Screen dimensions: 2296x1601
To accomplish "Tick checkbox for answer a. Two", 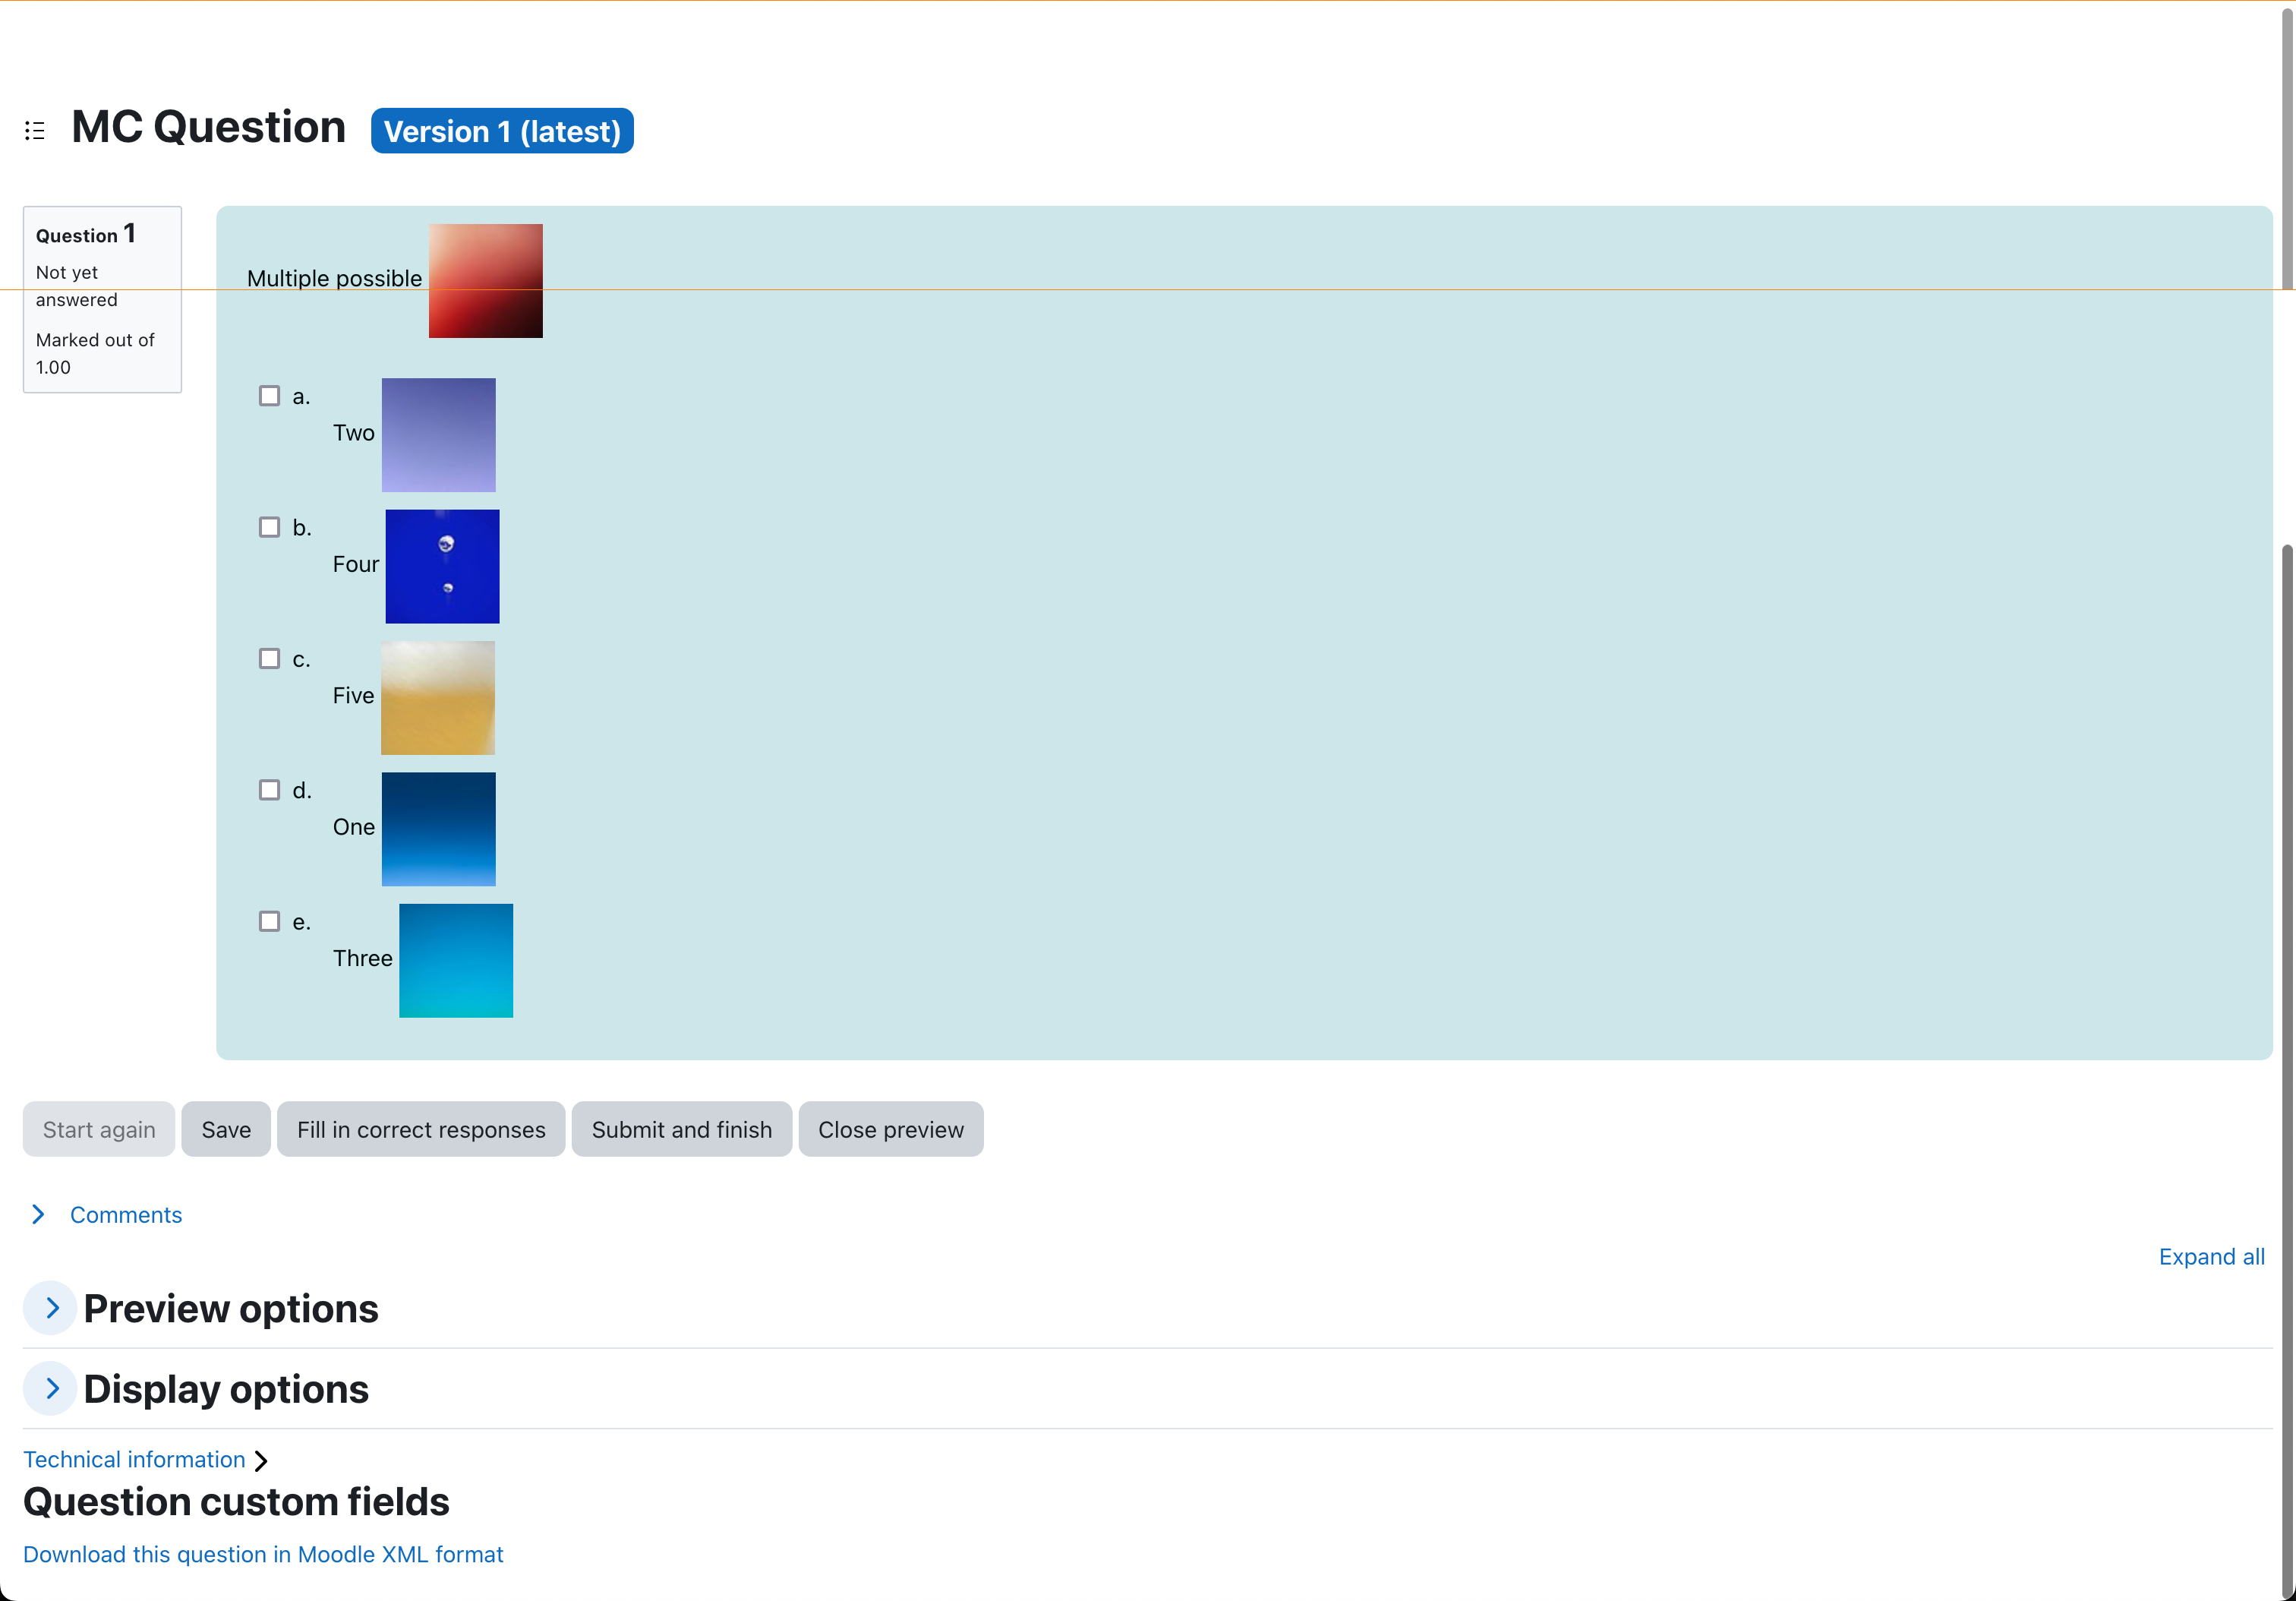I will tap(269, 396).
